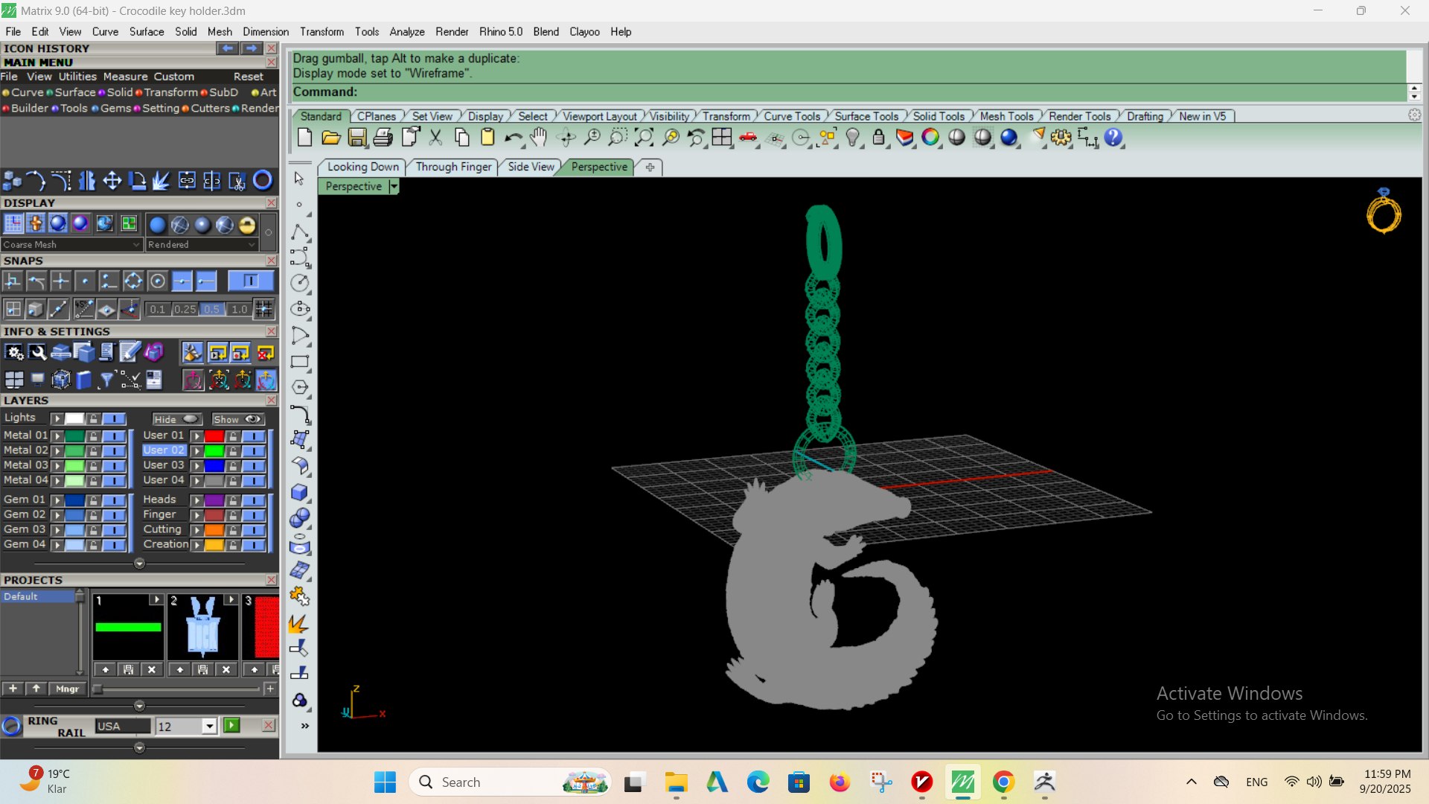Click the Reset button in Main Menu
This screenshot has width=1429, height=804.
click(x=248, y=77)
